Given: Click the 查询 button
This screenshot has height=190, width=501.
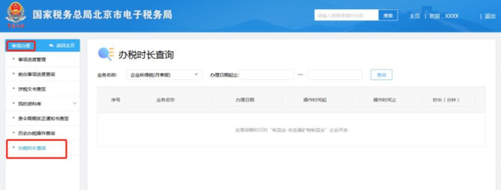Looking at the screenshot, I should click(382, 75).
